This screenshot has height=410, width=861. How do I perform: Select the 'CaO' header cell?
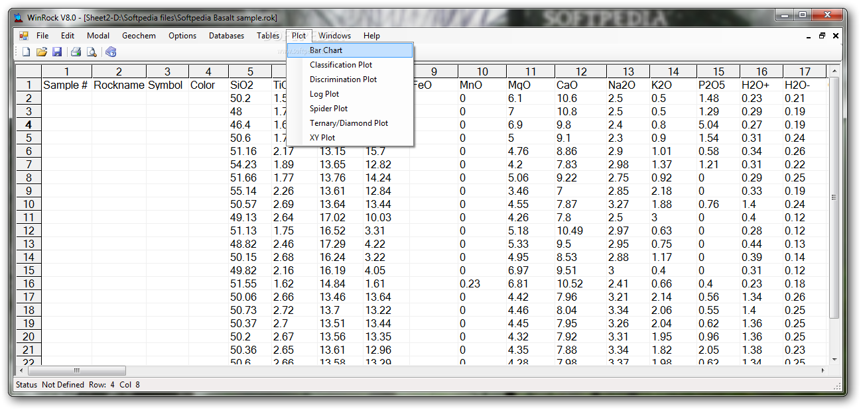click(581, 85)
